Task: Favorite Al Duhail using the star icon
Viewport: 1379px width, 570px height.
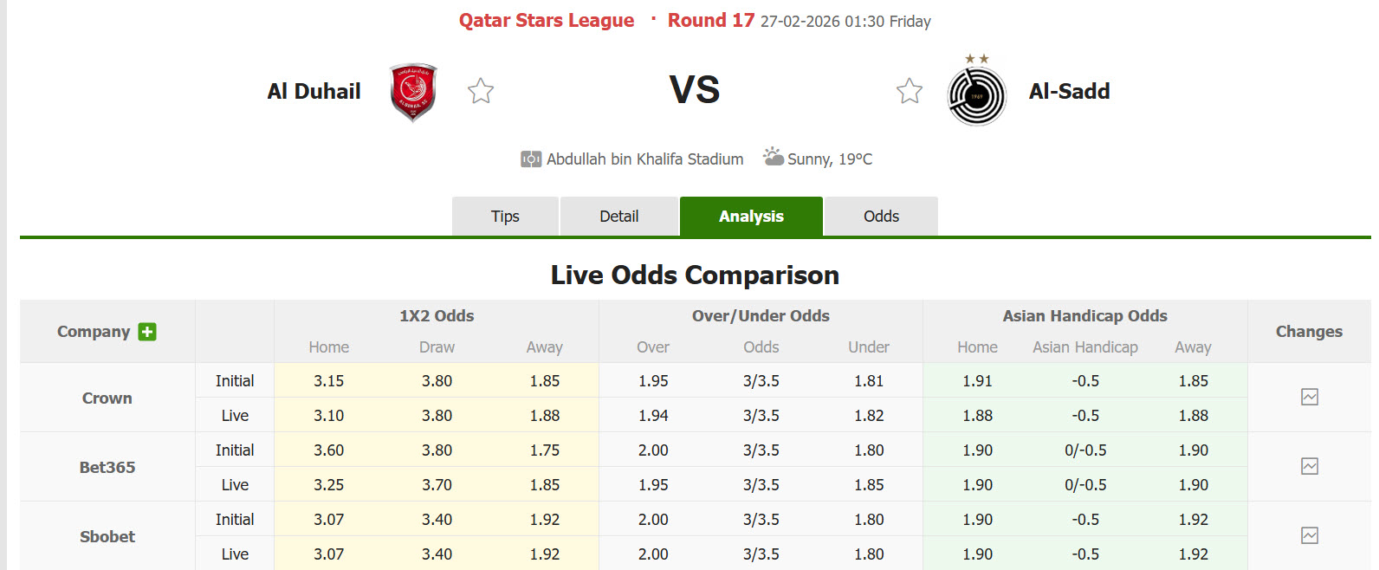Action: click(480, 89)
